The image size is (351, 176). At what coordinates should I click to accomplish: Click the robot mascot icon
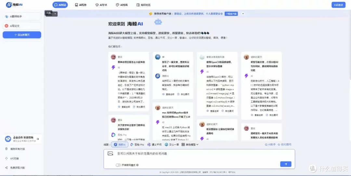coord(158,22)
